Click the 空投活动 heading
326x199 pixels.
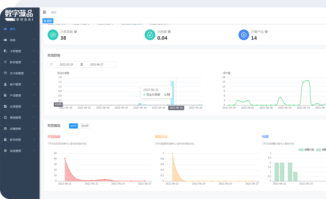click(x=54, y=137)
